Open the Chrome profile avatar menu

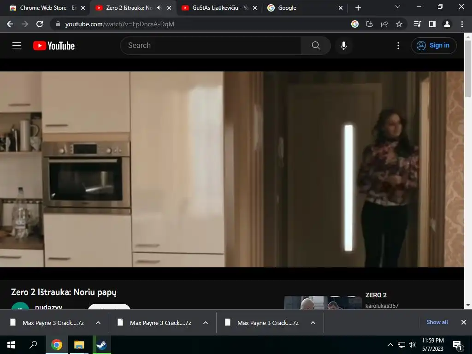click(x=447, y=24)
